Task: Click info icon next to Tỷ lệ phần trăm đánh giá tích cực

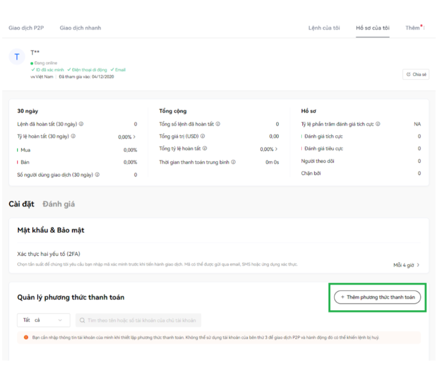Action: pyautogui.click(x=378, y=124)
